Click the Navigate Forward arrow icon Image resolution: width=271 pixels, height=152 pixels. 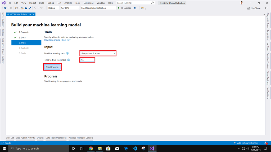11,8
